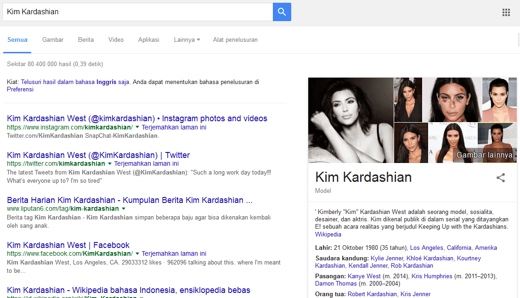
Task: Click the Model subtitle under Kim Kardashian
Action: [x=323, y=191]
